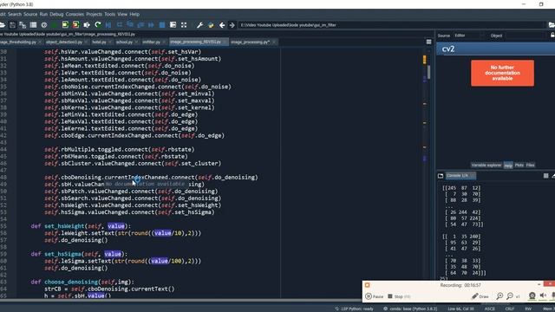The width and height of the screenshot is (555, 312).
Task: Click the editor vertical scrollbar thumb
Action: 428,72
